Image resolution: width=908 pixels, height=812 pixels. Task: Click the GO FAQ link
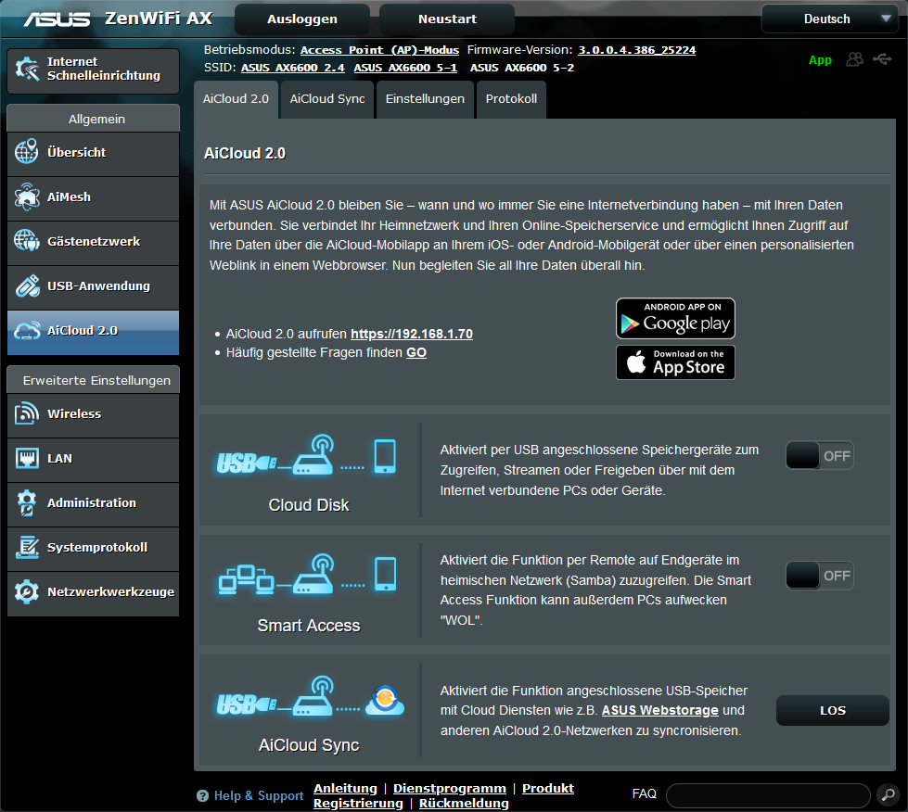click(x=416, y=352)
